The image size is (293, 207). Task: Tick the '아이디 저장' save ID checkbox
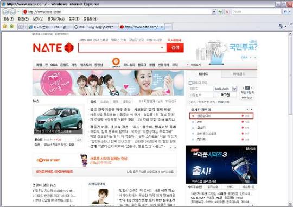coord(190,83)
